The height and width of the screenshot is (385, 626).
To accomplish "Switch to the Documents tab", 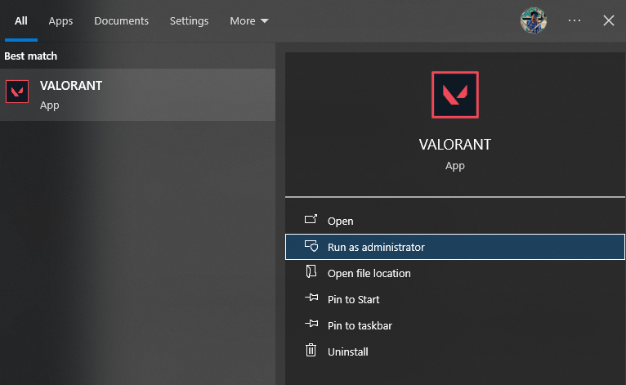I will (121, 20).
